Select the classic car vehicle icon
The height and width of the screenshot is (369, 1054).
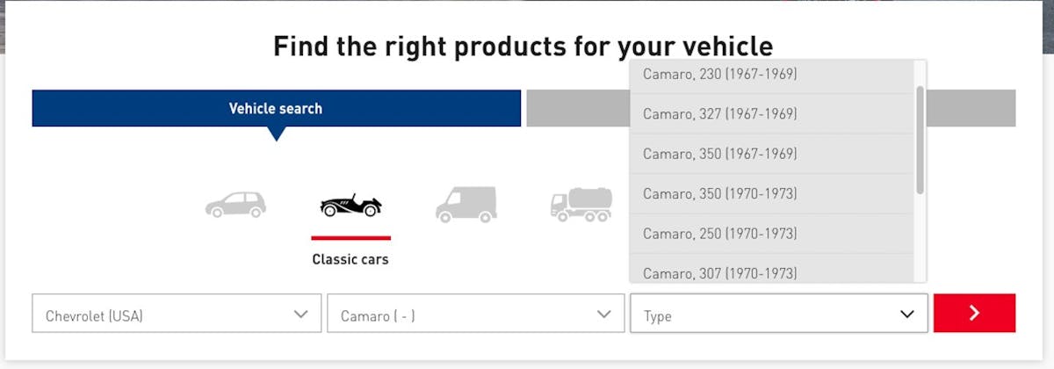pyautogui.click(x=350, y=206)
